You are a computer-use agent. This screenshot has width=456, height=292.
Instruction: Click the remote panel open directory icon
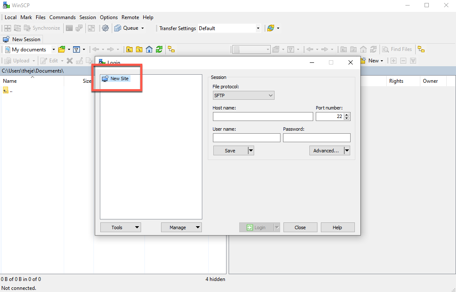coord(276,49)
